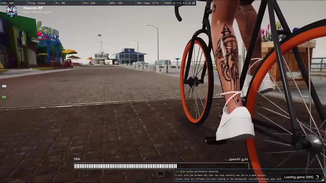Click the Ping: 116ms readout

(37, 3)
